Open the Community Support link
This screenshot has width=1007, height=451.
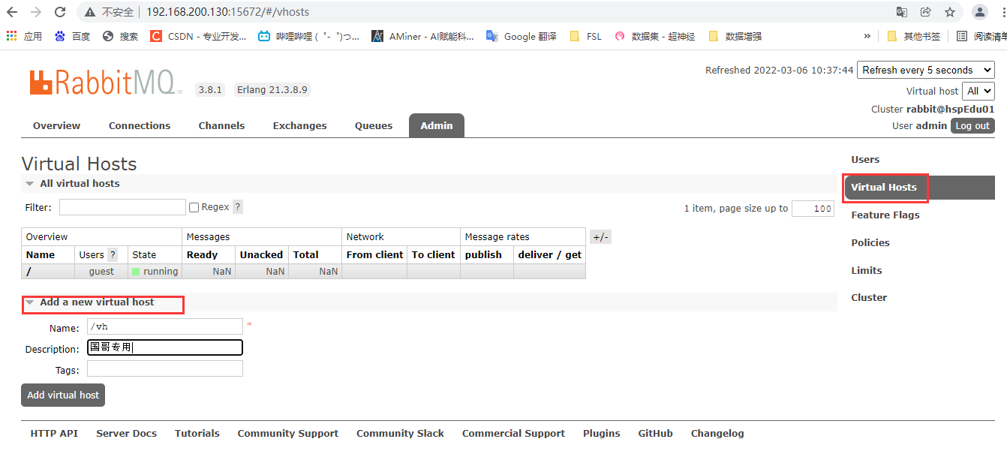(x=288, y=433)
